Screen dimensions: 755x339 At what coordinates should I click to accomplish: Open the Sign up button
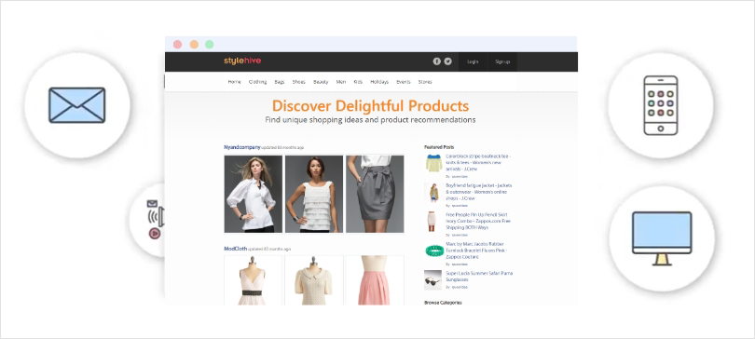(502, 61)
